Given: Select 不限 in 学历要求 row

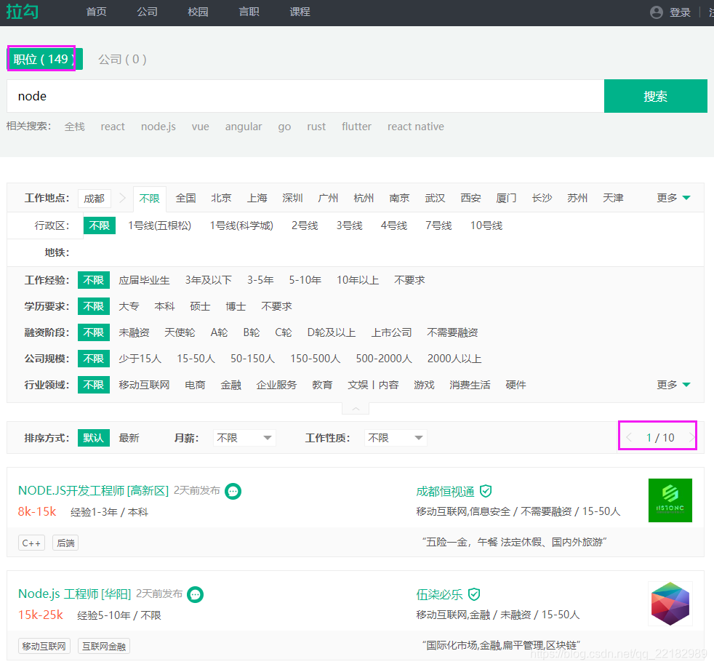Looking at the screenshot, I should 94,307.
